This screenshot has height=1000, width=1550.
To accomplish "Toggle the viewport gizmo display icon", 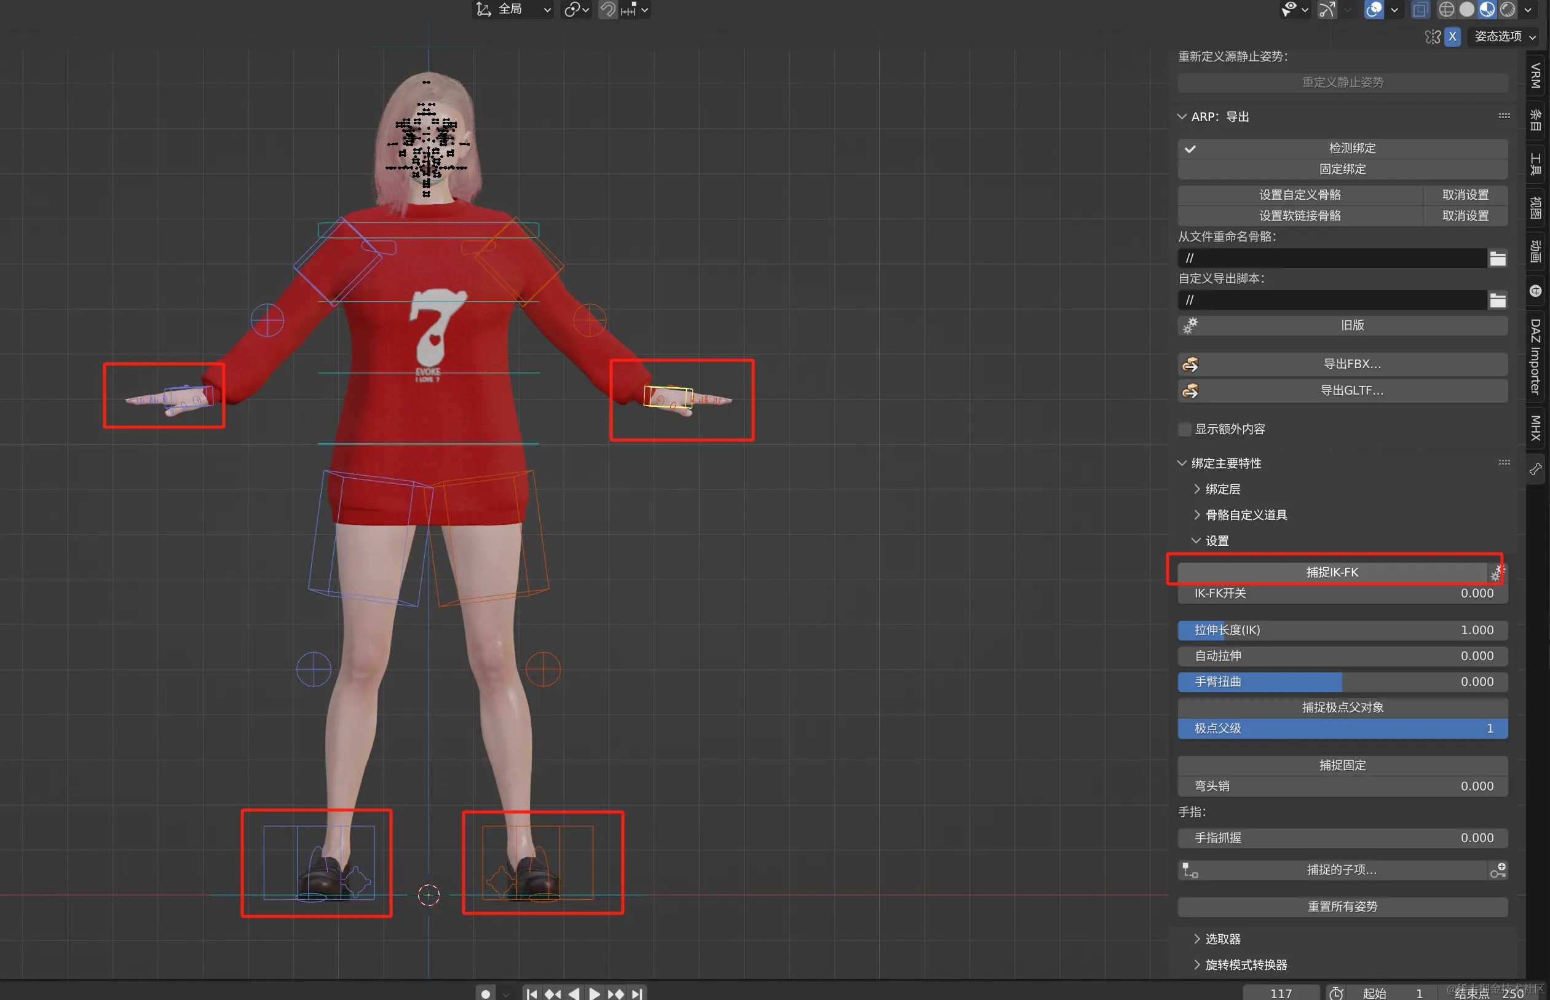I will [x=1327, y=9].
